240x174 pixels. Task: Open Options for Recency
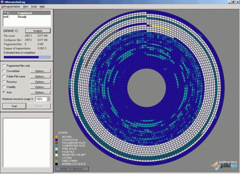(x=40, y=82)
